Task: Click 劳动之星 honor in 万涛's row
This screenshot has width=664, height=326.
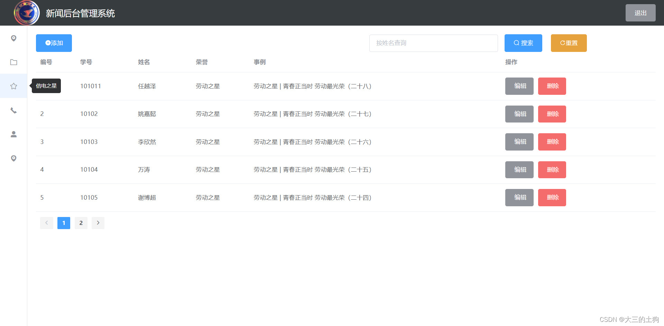Action: [208, 170]
